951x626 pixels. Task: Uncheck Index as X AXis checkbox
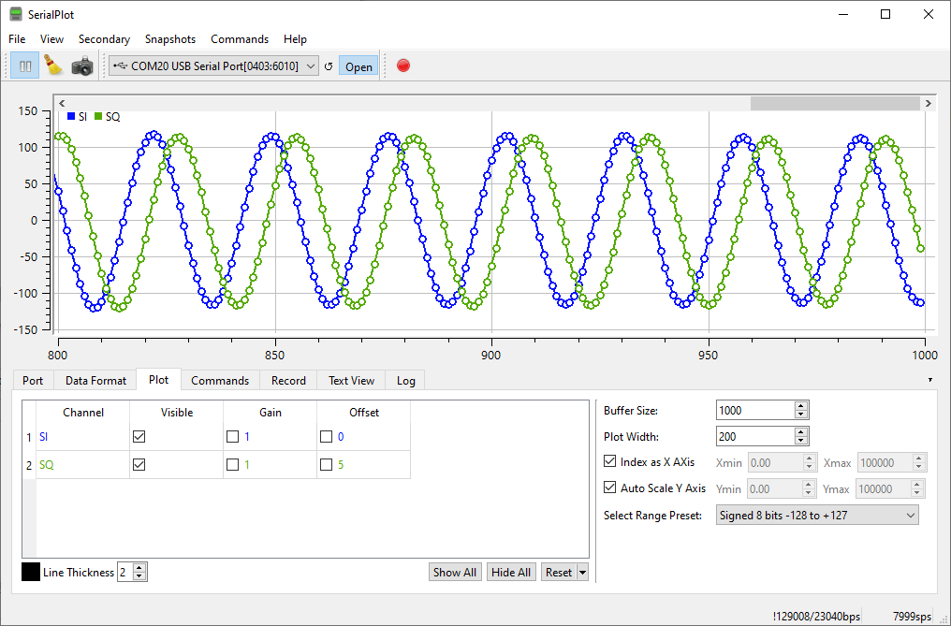tap(610, 462)
